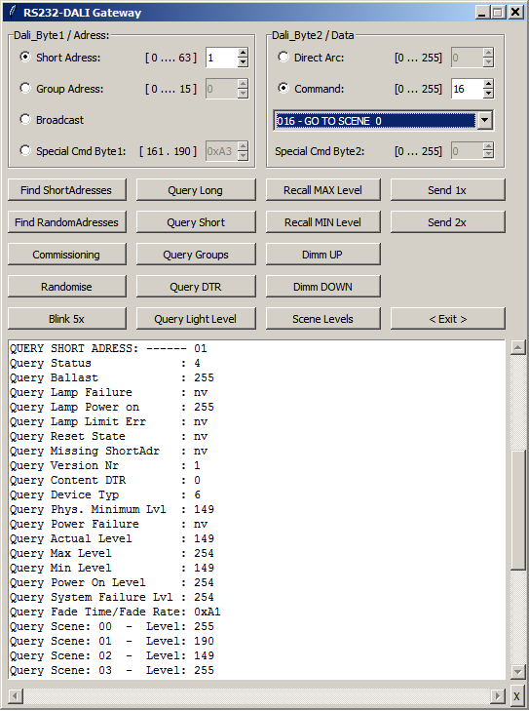Click the Command number input field
The height and width of the screenshot is (711, 529).
(x=467, y=89)
